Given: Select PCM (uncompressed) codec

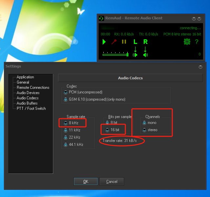Looking at the screenshot, I should pos(83,92).
